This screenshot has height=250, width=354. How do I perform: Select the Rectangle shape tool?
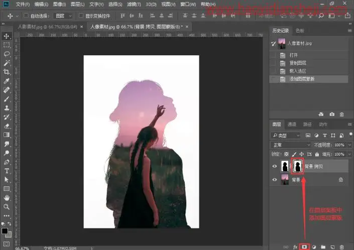pyautogui.click(x=7, y=189)
